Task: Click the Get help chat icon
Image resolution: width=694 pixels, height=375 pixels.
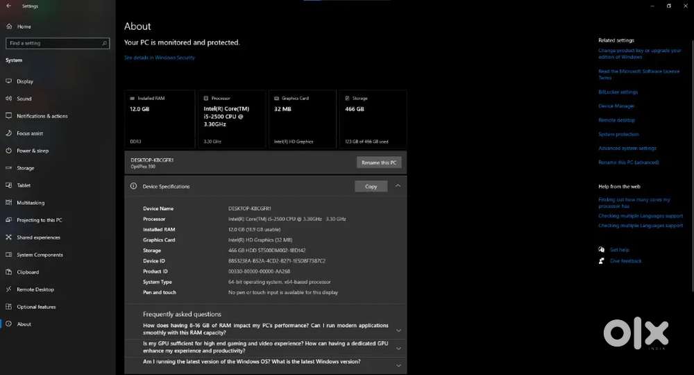Action: point(602,250)
